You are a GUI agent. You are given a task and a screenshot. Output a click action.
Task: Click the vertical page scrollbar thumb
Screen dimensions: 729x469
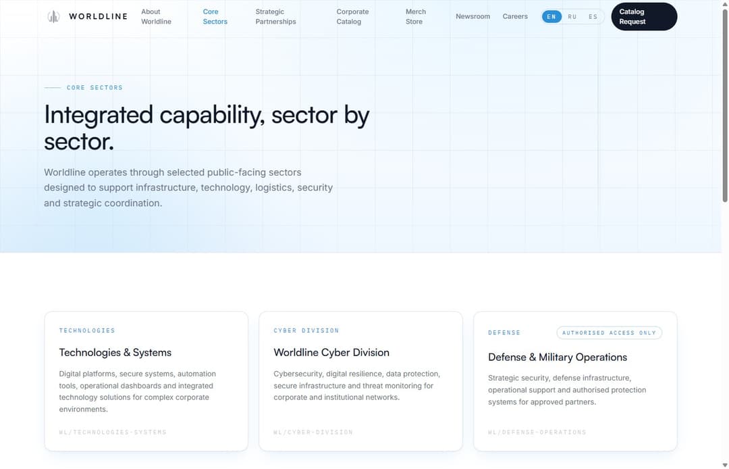(x=725, y=105)
